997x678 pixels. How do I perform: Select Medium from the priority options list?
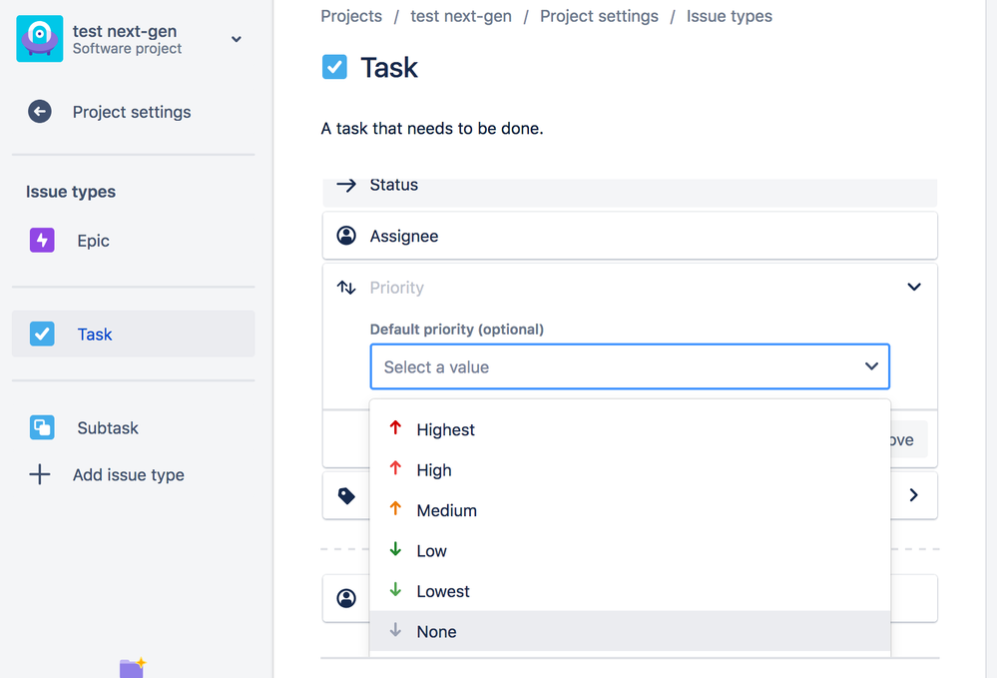[446, 510]
